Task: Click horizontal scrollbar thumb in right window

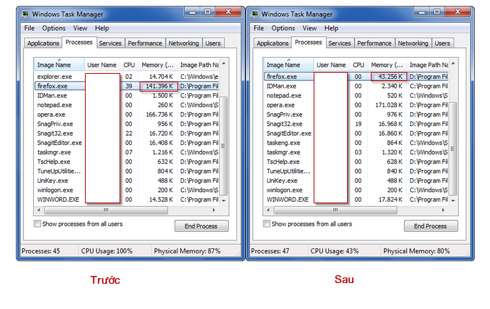Action: tap(336, 210)
